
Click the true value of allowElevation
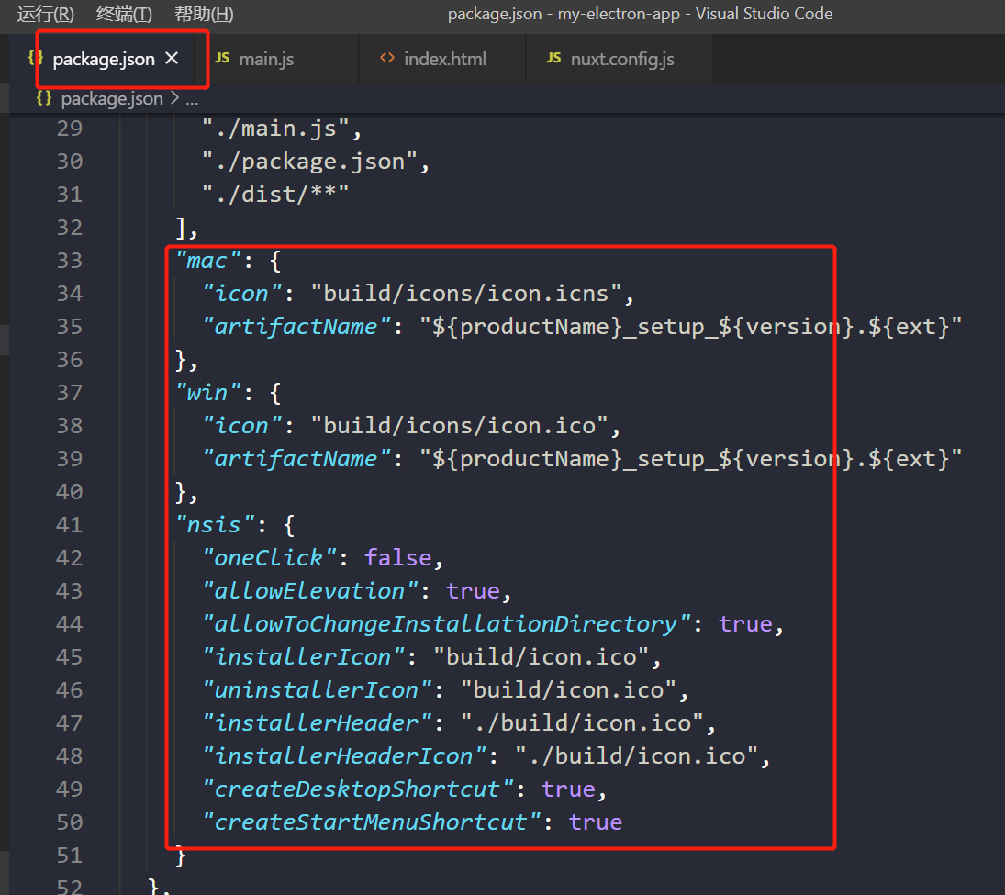[473, 591]
